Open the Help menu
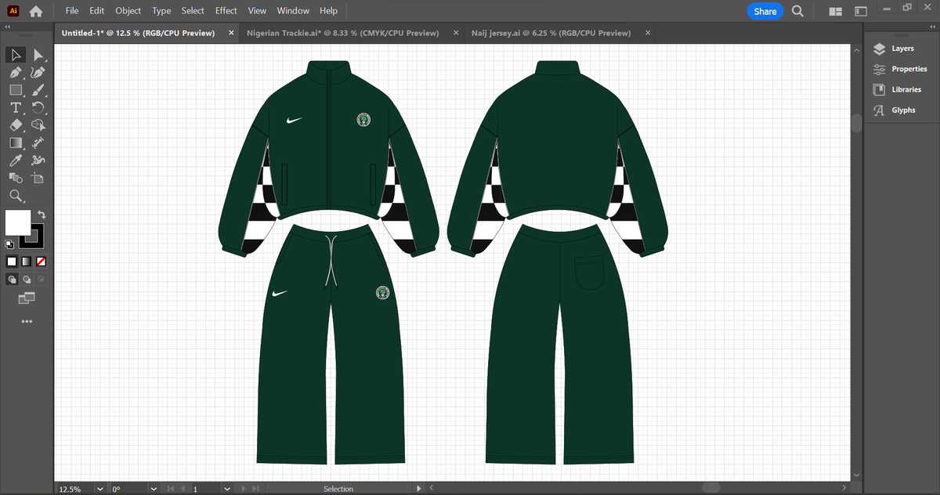 (x=329, y=11)
